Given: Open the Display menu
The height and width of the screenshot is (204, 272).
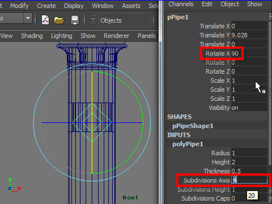Looking at the screenshot, I should click(74, 6).
